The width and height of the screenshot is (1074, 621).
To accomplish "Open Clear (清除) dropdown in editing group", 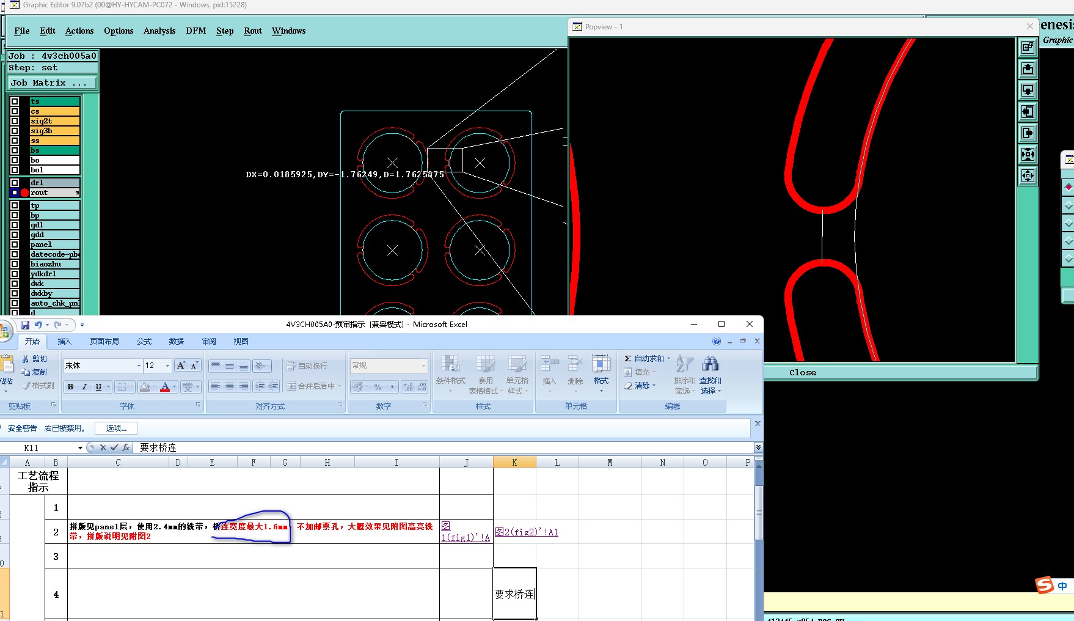I will tap(654, 386).
